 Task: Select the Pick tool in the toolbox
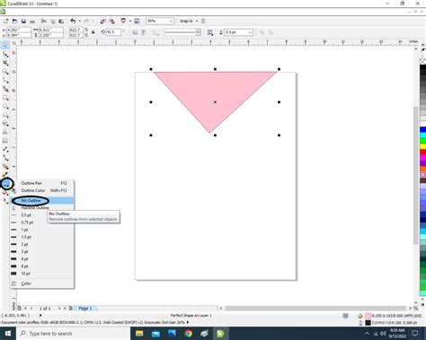click(x=5, y=46)
